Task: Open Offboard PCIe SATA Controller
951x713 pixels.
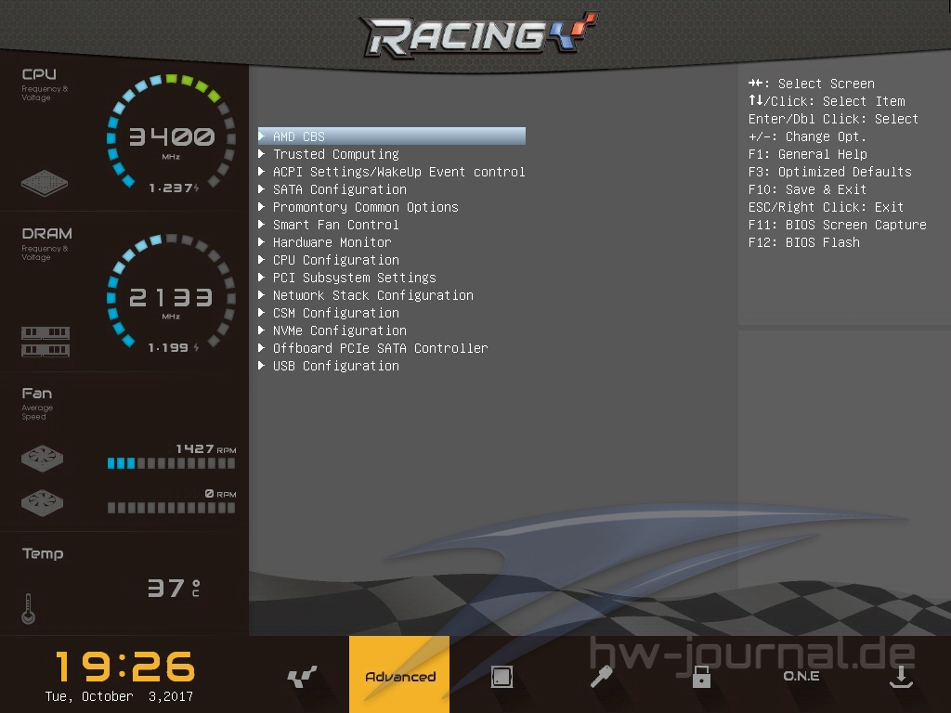Action: click(380, 347)
